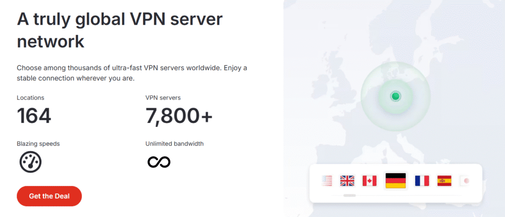Click the flag carousel scrollbar track
The height and width of the screenshot is (217, 505).
(397, 195)
